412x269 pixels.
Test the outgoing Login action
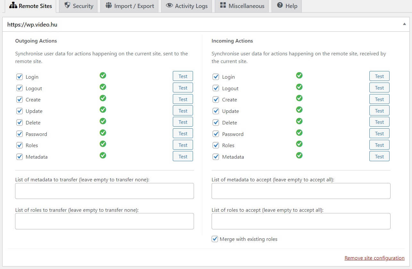pyautogui.click(x=183, y=76)
